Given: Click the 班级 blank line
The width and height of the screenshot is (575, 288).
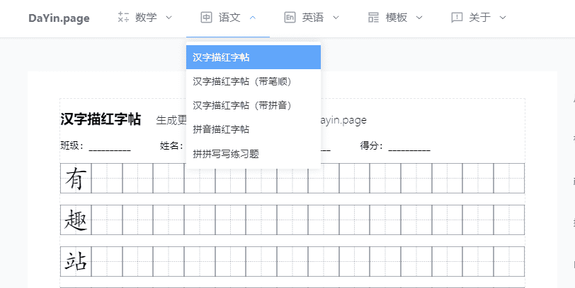Looking at the screenshot, I should [x=110, y=149].
